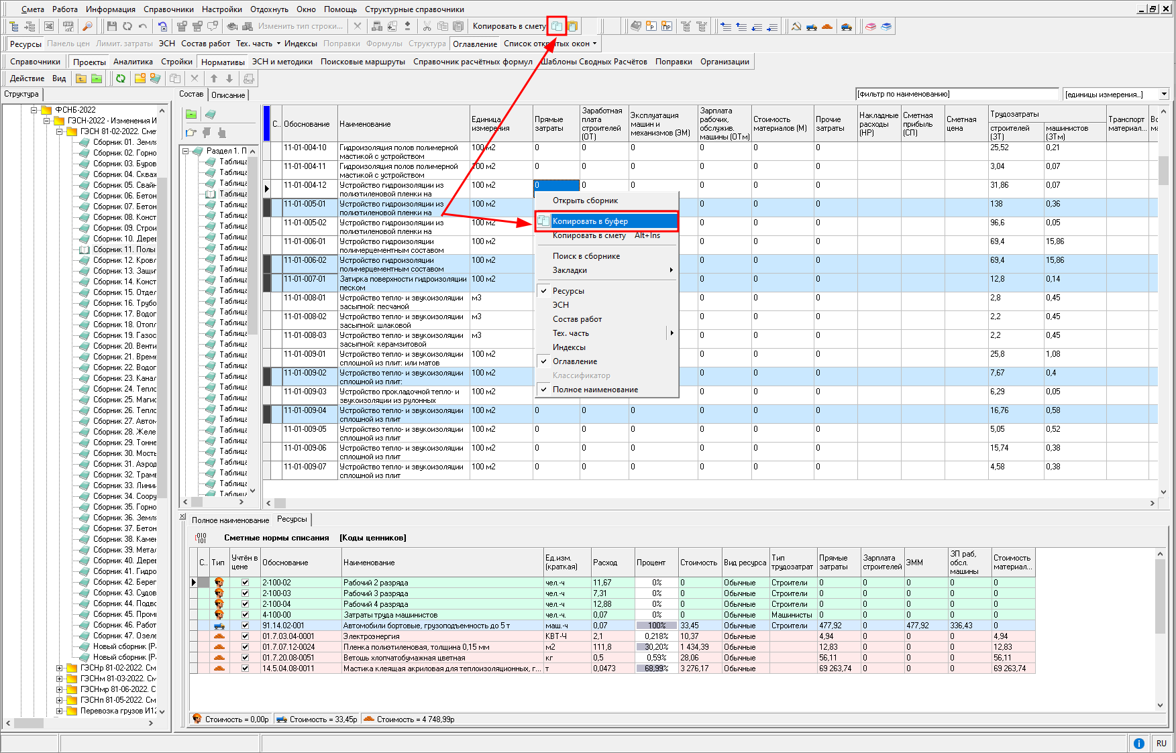Collapse the Раздел 1 tree node
This screenshot has height=753, width=1176.
pos(186,151)
